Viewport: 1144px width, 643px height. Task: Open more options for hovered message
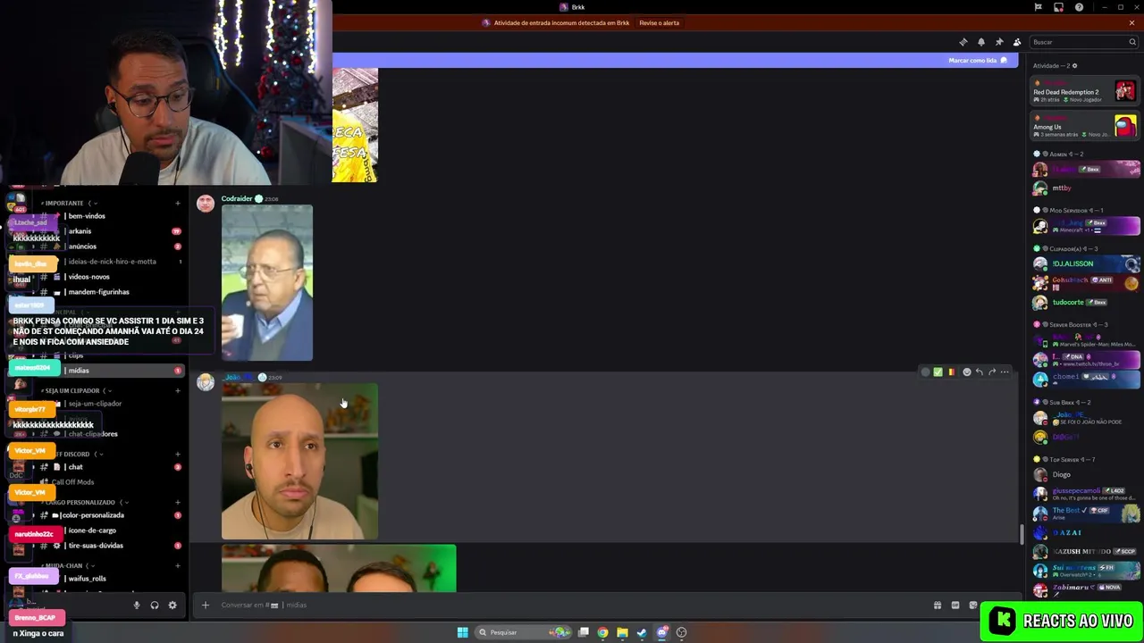pyautogui.click(x=1005, y=372)
